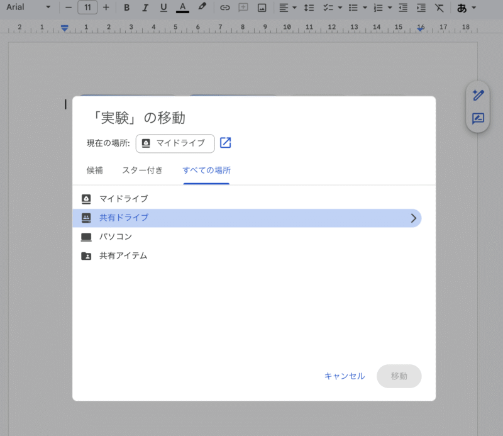
Task: Click the suggest edits icon below the pen sparkle
Action: coord(478,118)
